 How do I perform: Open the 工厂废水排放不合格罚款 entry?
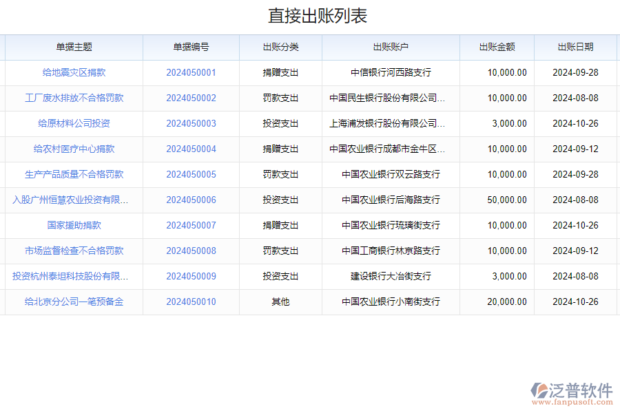(x=74, y=98)
